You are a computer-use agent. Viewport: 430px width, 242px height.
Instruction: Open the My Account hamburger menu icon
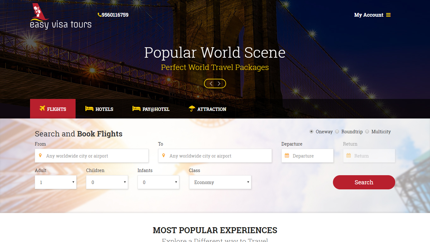pos(388,15)
